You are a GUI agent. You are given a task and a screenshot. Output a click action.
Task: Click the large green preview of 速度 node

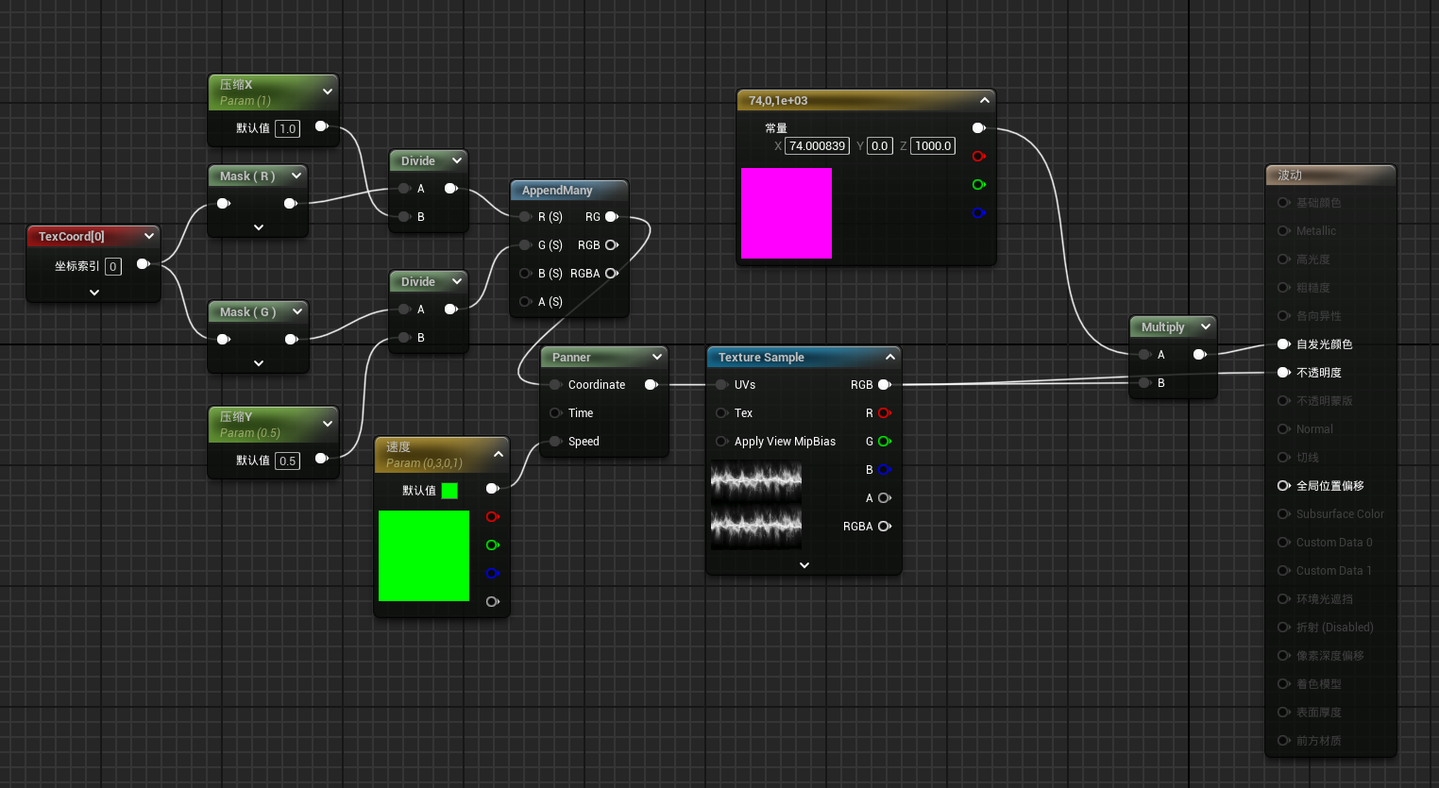424,556
